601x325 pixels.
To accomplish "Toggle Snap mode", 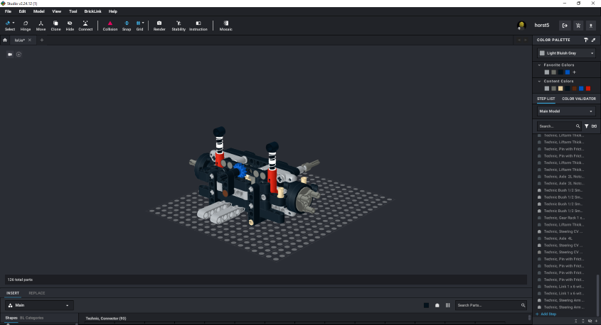I will [127, 26].
